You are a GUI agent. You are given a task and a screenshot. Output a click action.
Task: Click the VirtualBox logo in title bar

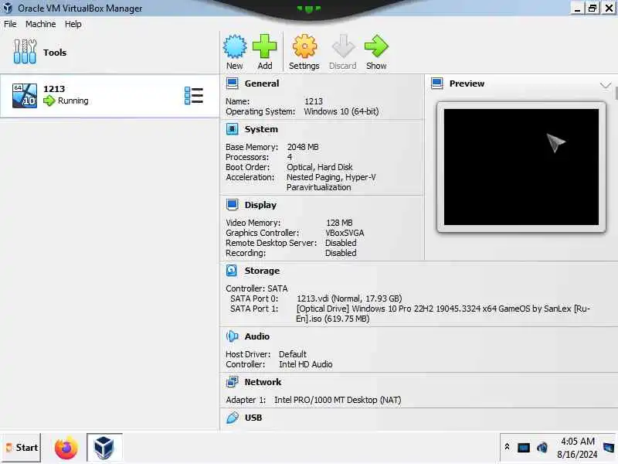(x=8, y=8)
